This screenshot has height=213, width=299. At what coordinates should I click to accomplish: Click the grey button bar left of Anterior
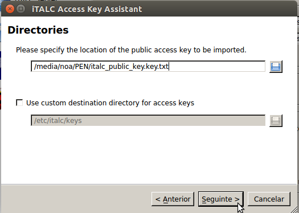(76, 199)
